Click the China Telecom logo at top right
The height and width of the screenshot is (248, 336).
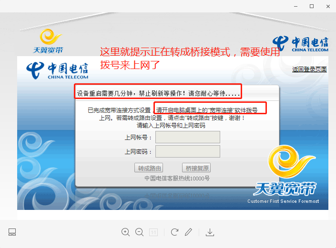point(300,44)
